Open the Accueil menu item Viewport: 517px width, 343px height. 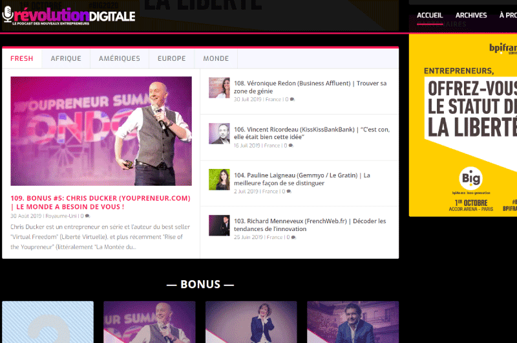point(430,15)
